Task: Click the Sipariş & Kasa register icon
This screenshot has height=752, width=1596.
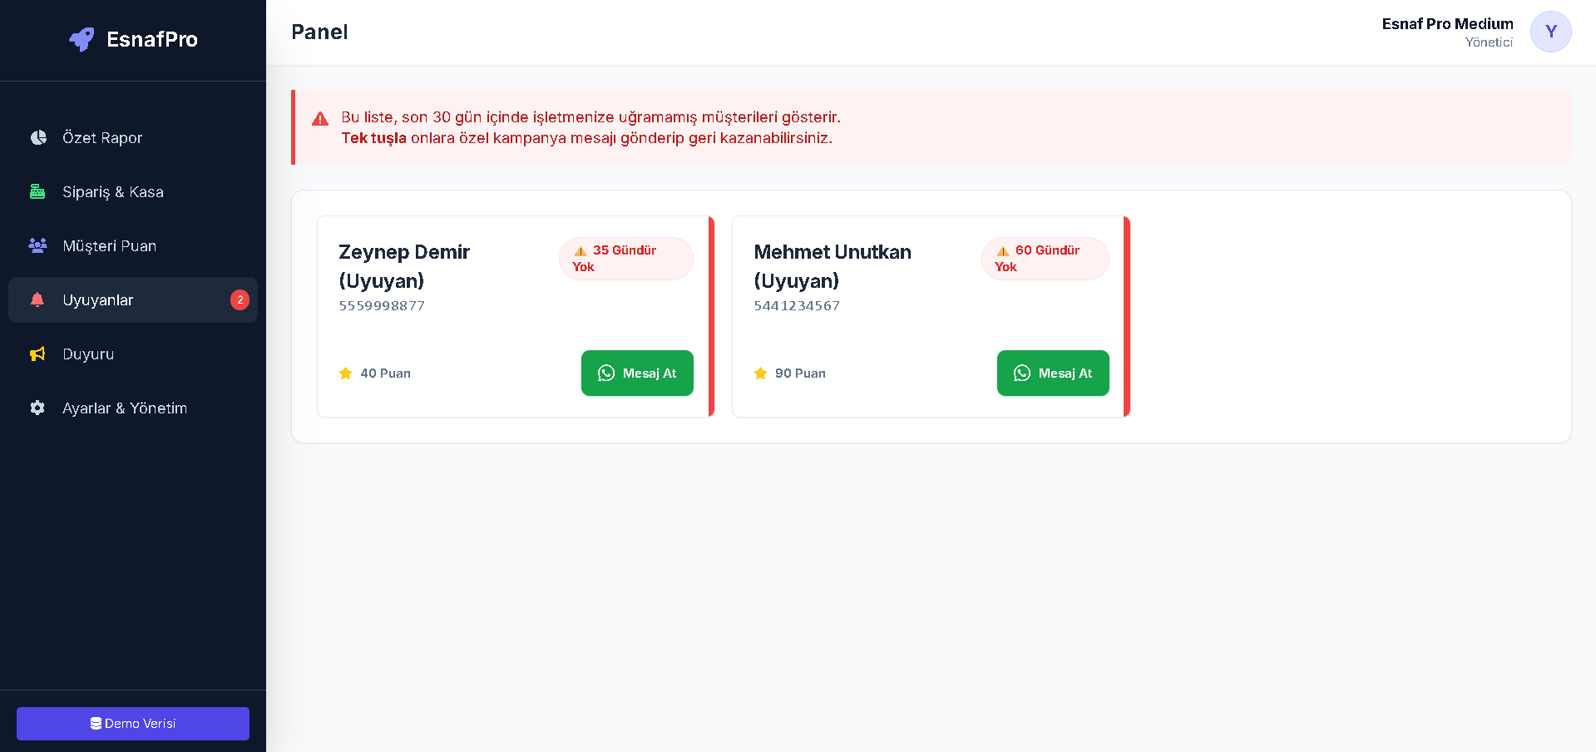Action: 37,191
